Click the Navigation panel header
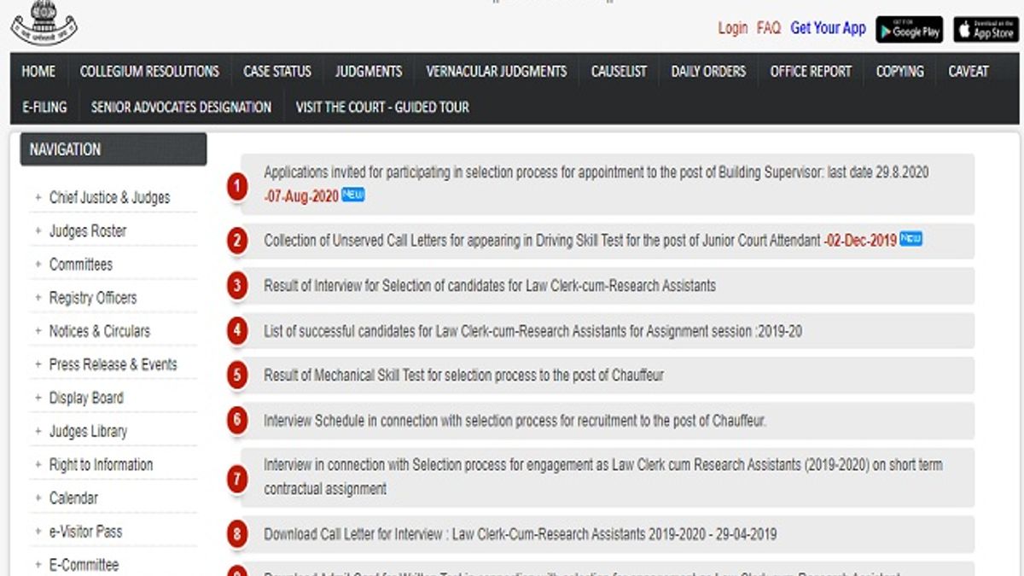This screenshot has width=1024, height=576. click(113, 149)
